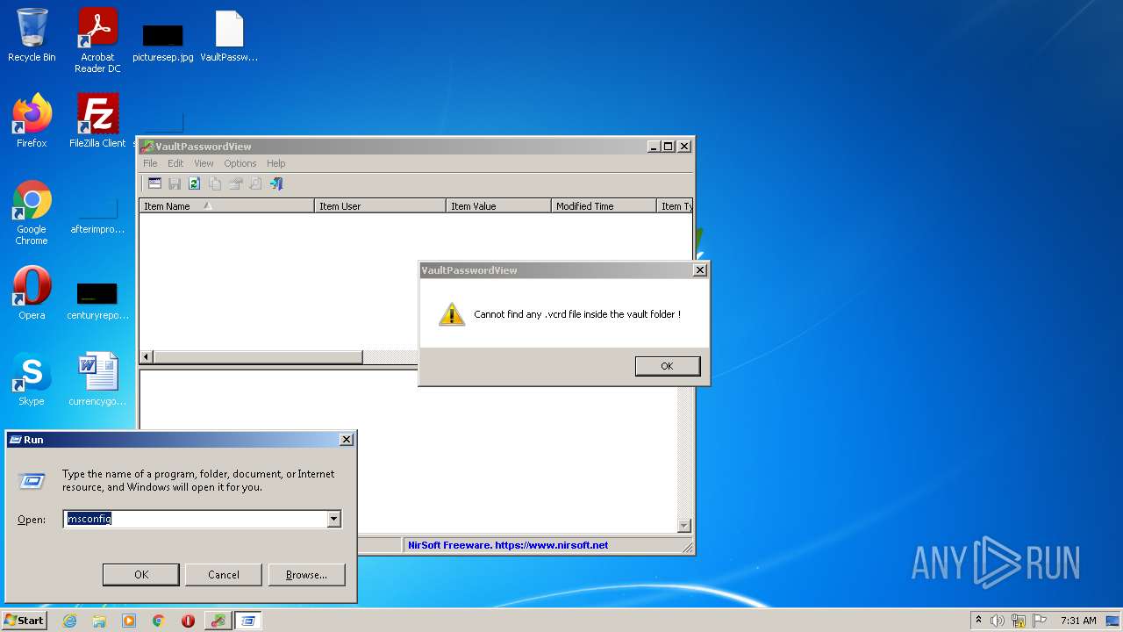Click the volume speaker tray icon

[998, 621]
